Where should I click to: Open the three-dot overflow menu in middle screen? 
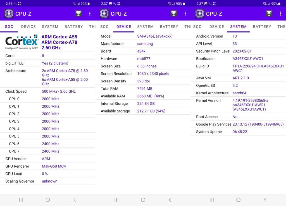[x=185, y=13]
